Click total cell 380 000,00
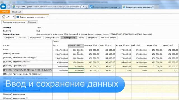This screenshot has height=100, width=179. (x=60, y=66)
